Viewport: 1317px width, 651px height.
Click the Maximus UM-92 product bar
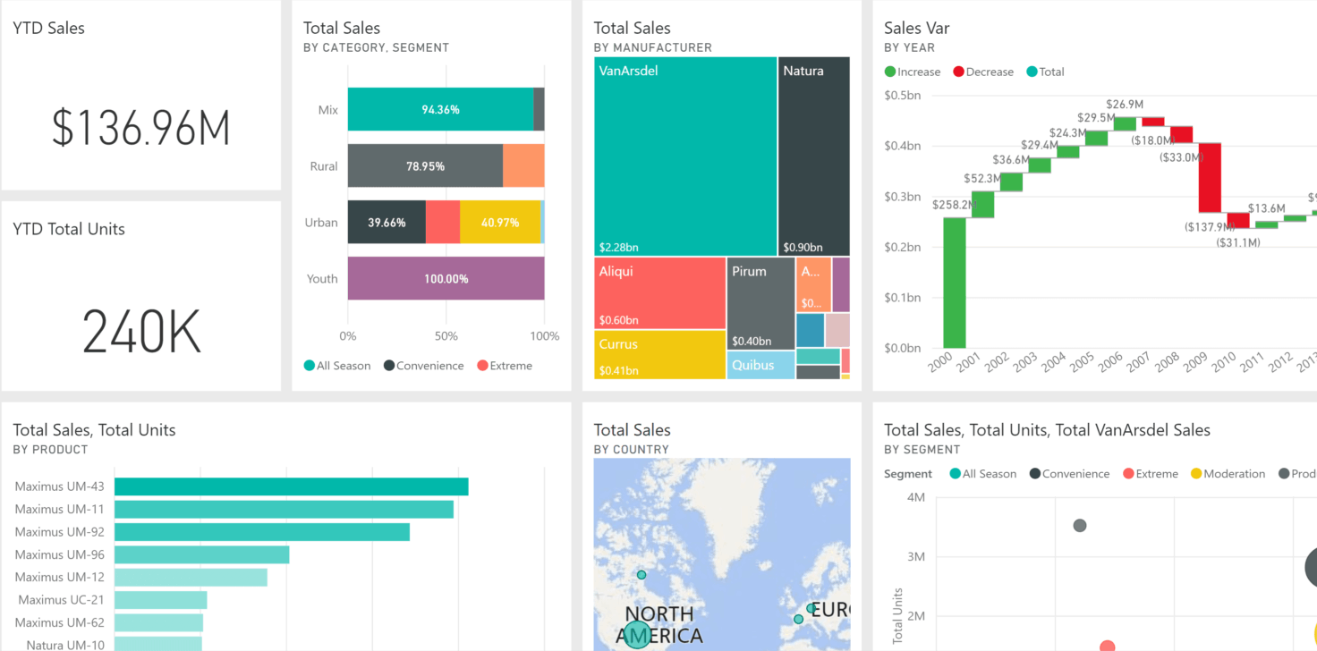[x=261, y=532]
